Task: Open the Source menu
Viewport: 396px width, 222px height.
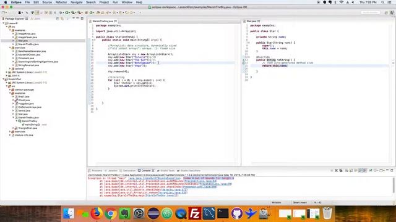Action: (47, 2)
